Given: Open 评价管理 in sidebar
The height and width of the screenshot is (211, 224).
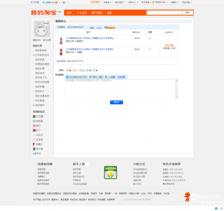Looking at the screenshot, I should 40,101.
